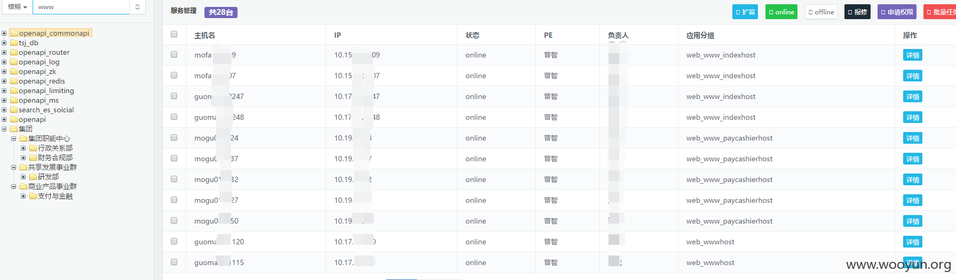Collapse the 集团 tree node

pos(4,129)
